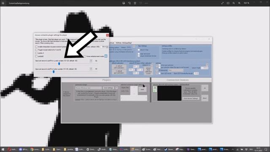Click the reset button in plugin settings
Image resolution: width=270 pixels, height=152 pixels.
point(142,90)
